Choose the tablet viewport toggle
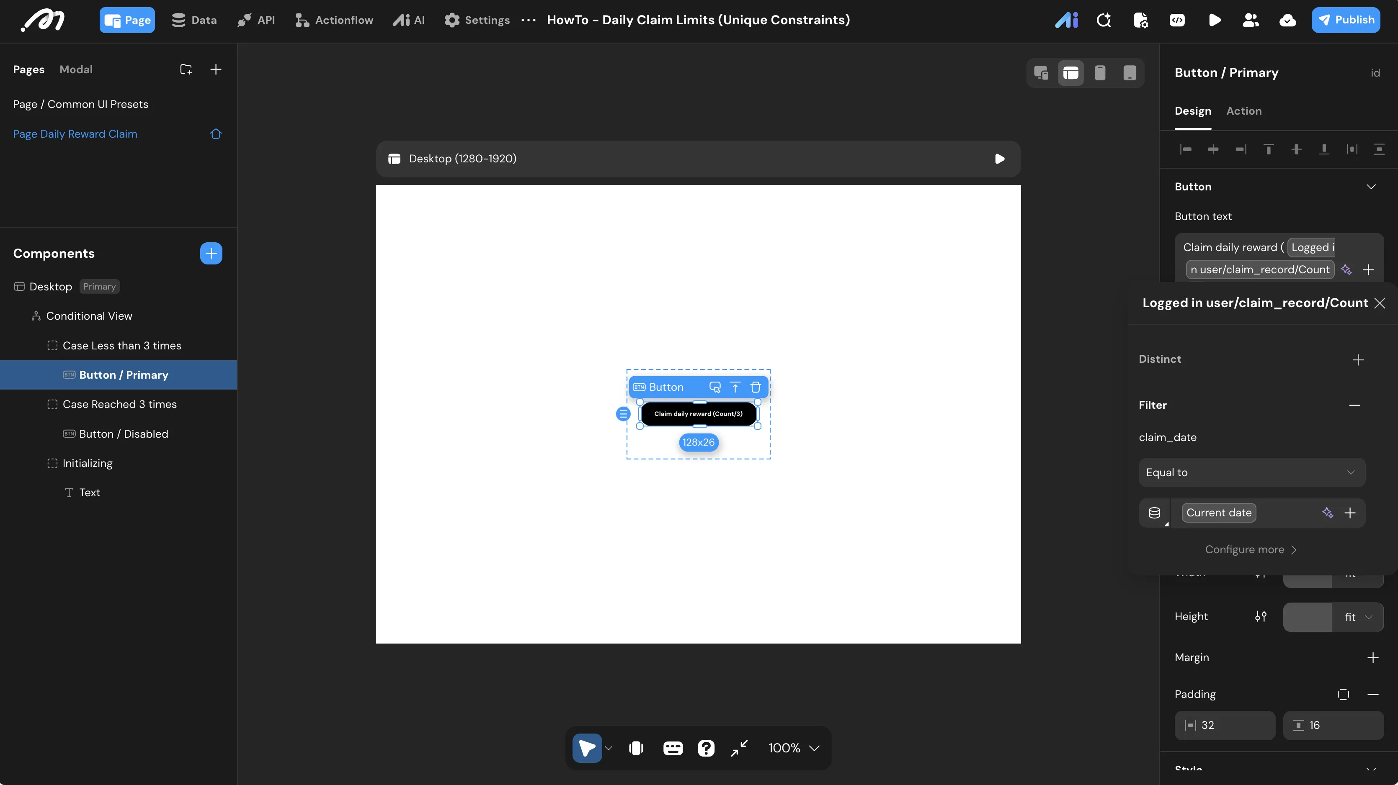 (x=1130, y=73)
